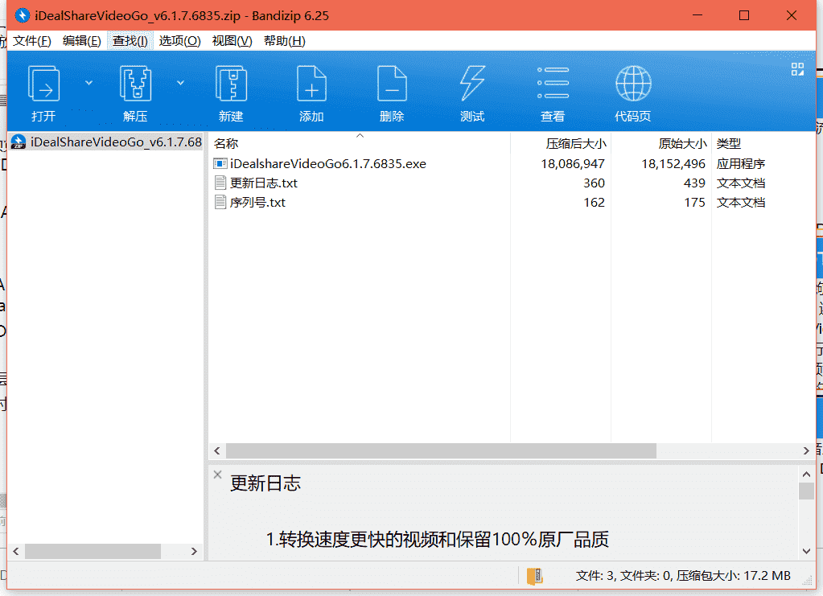Click the compressed size value 18,086,947
Screen dimensions: 823x596
point(573,164)
